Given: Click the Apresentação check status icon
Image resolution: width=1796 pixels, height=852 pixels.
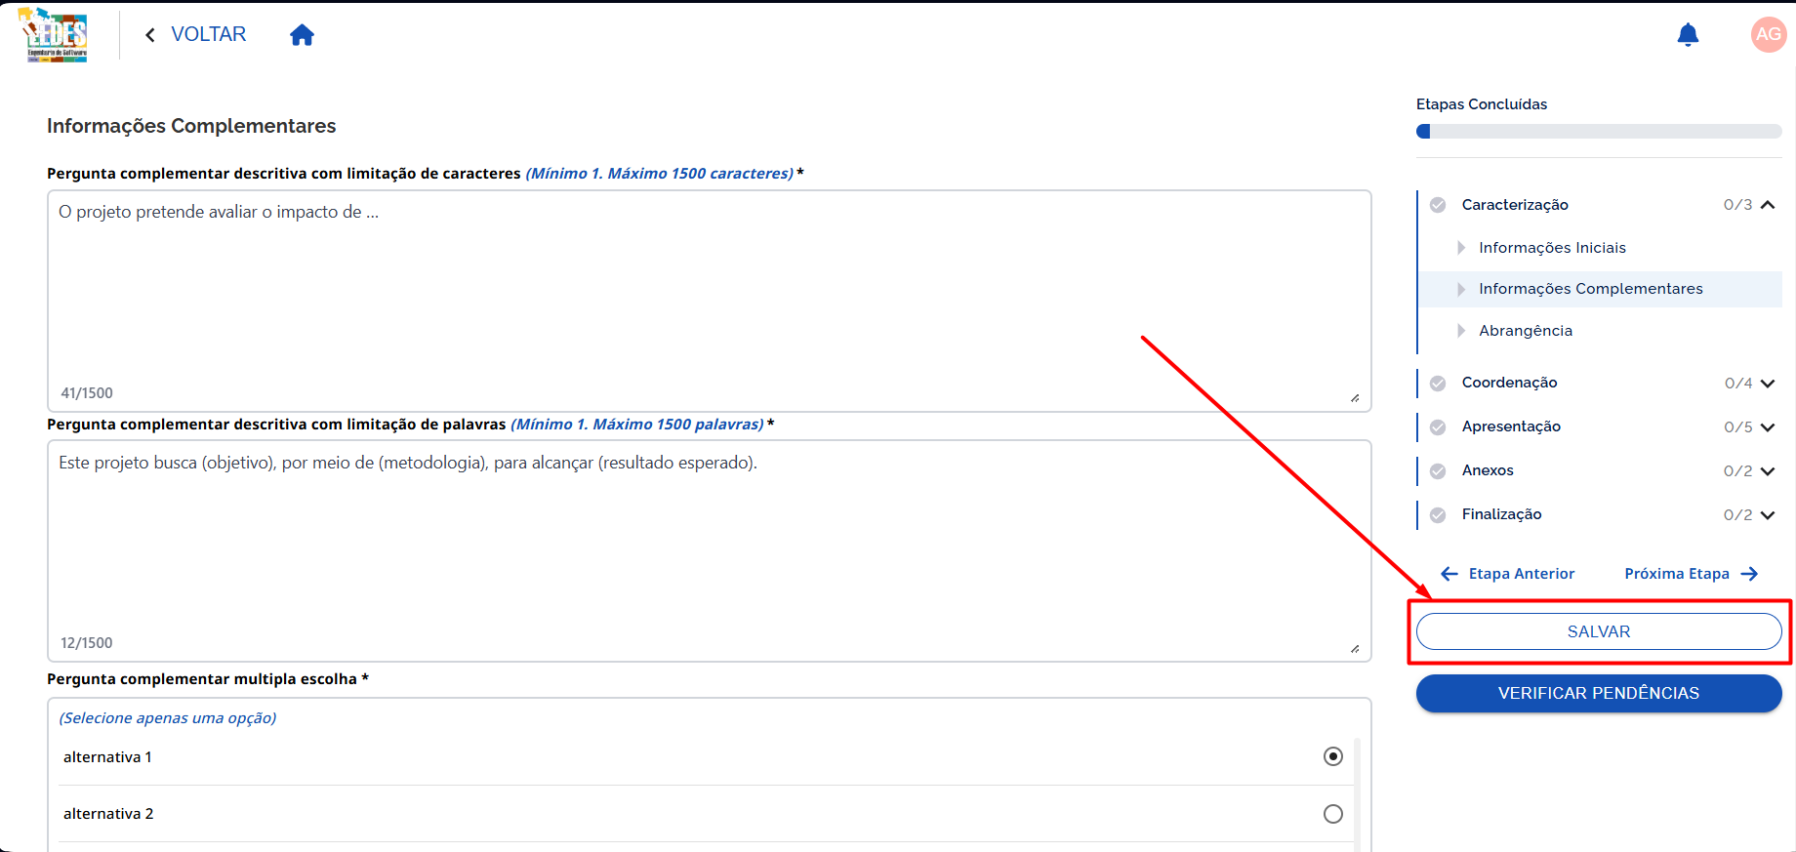Looking at the screenshot, I should click(x=1438, y=427).
